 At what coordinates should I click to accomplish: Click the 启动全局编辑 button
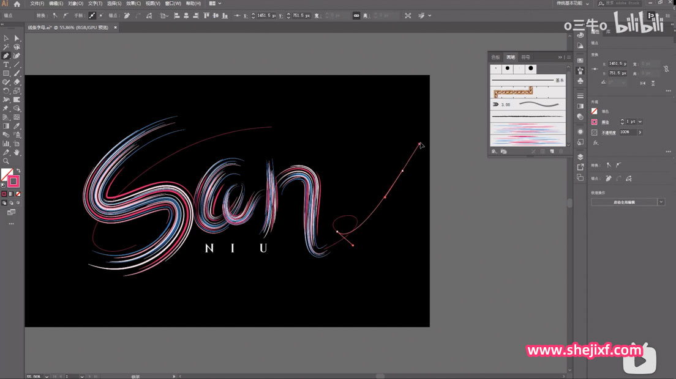[x=623, y=202]
